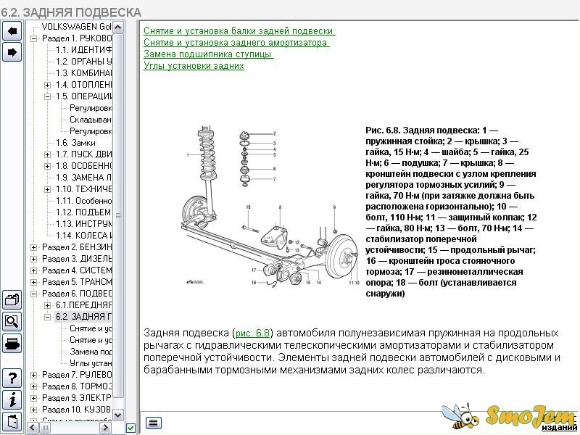Click the list icon below the content
The width and height of the screenshot is (580, 435).
click(x=154, y=423)
